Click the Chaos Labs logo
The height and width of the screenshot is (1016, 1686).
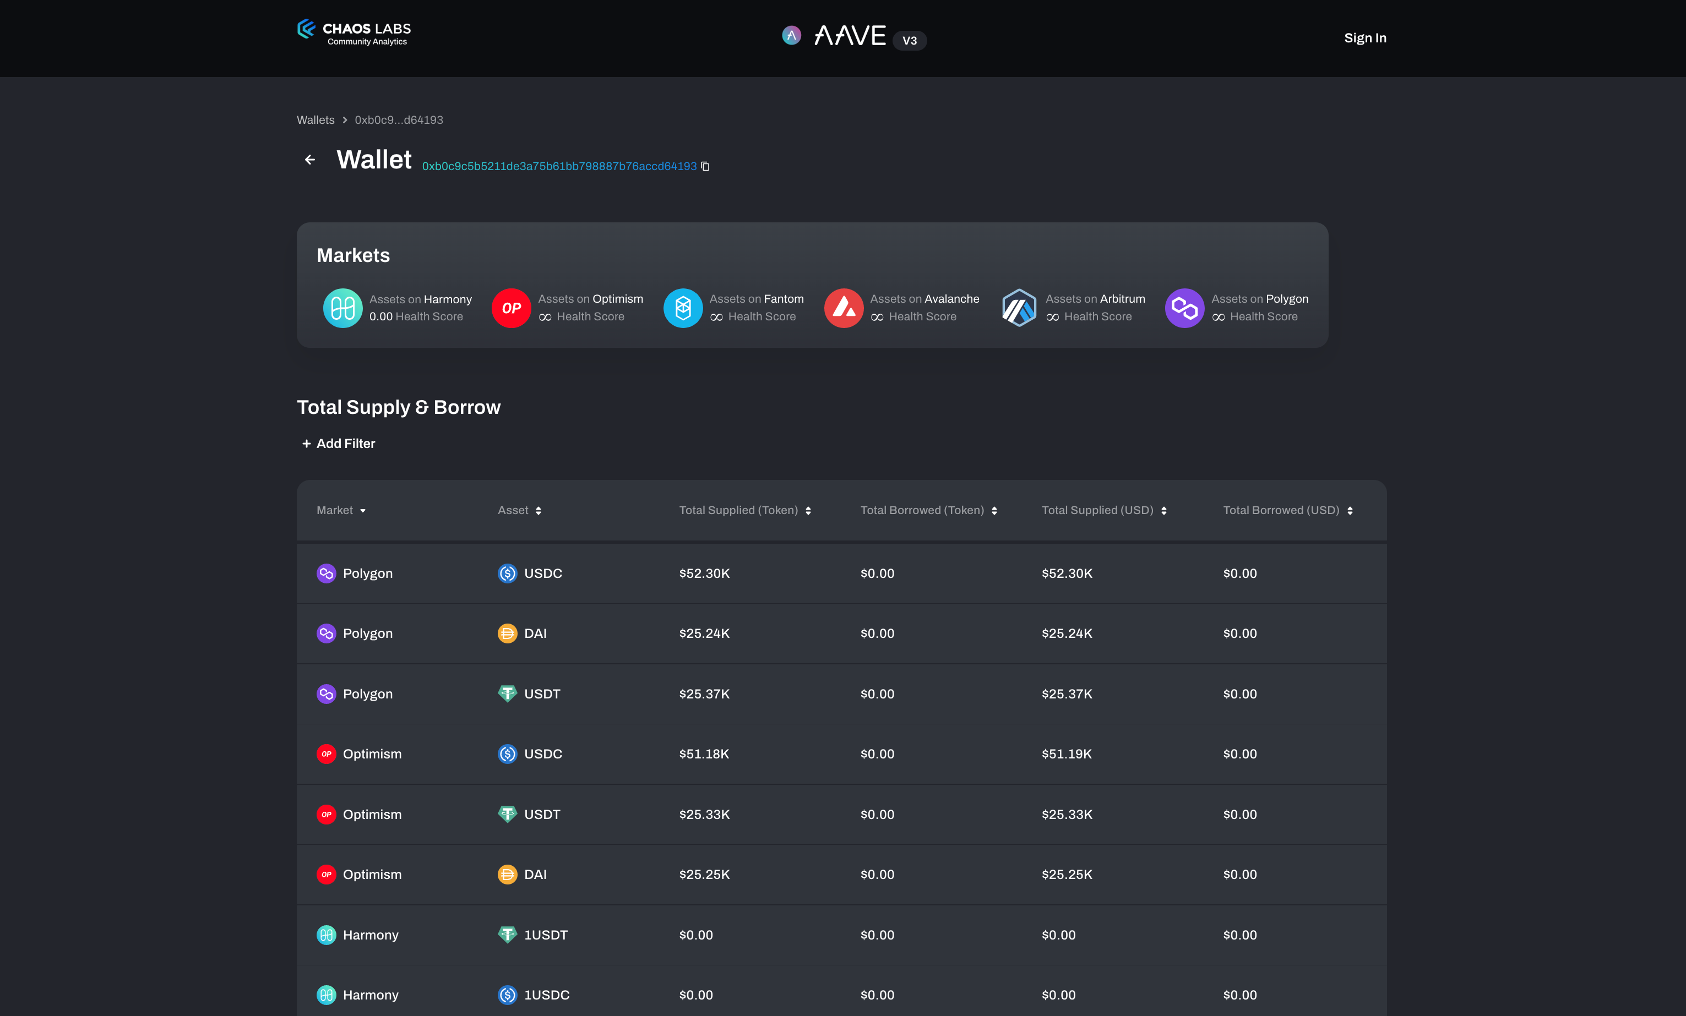(x=353, y=32)
